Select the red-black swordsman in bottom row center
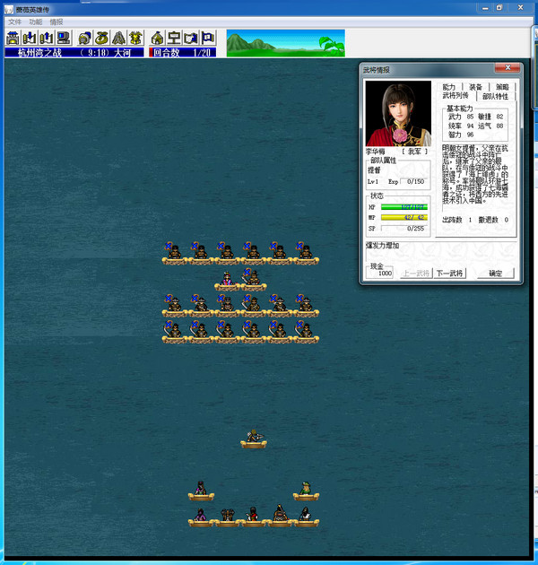Screen dimensions: 538x565 point(254,517)
